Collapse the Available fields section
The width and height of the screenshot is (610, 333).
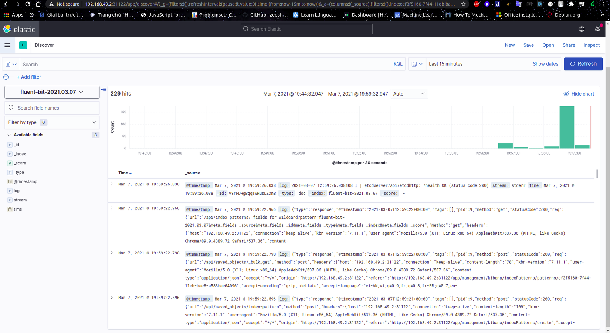(9, 135)
